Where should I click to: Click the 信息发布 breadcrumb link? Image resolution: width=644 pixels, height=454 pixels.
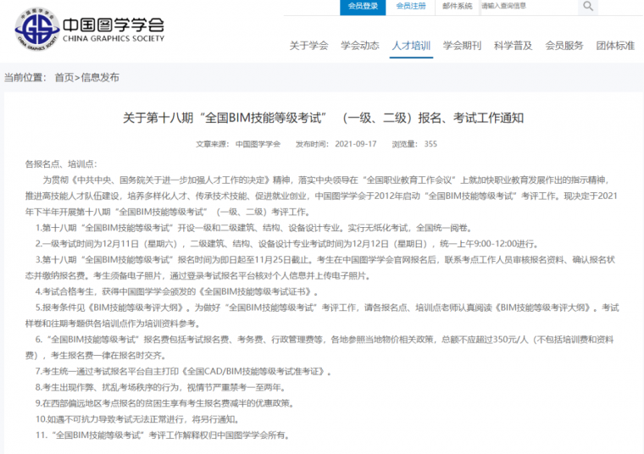(100, 77)
